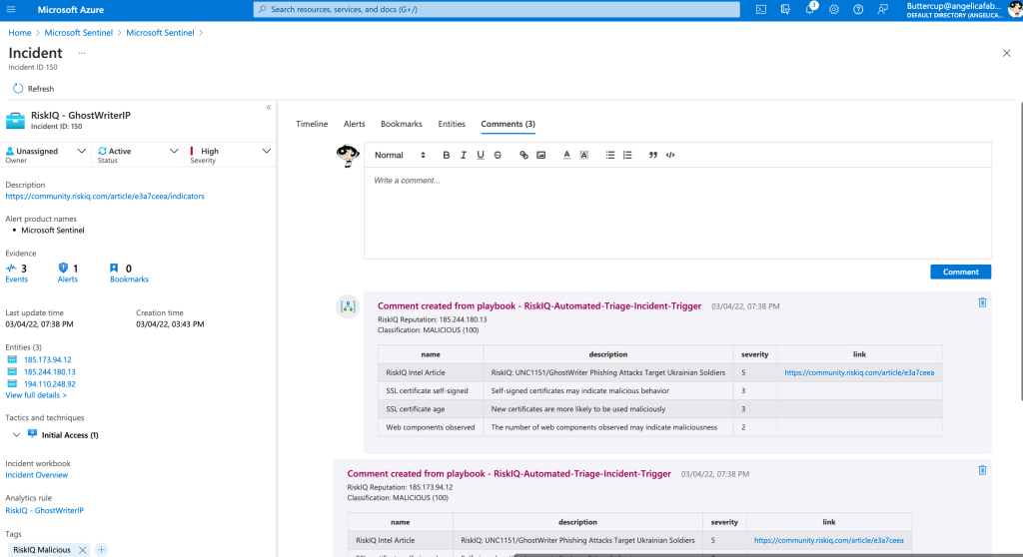
Task: Open the Owner dropdown showing Unassigned
Action: pyautogui.click(x=45, y=152)
